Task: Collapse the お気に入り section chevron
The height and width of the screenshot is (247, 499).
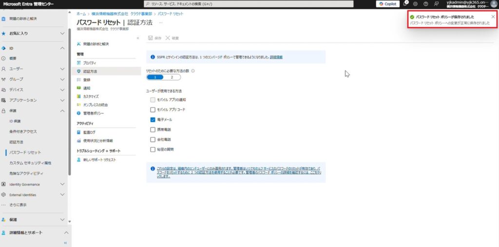Action: click(x=62, y=34)
